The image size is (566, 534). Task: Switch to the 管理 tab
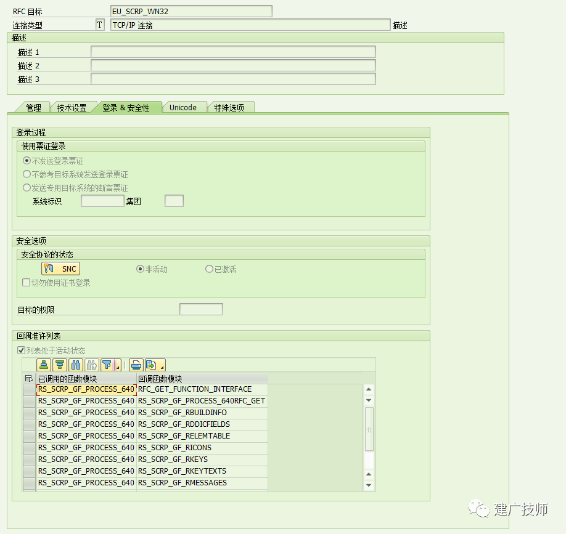tap(33, 107)
